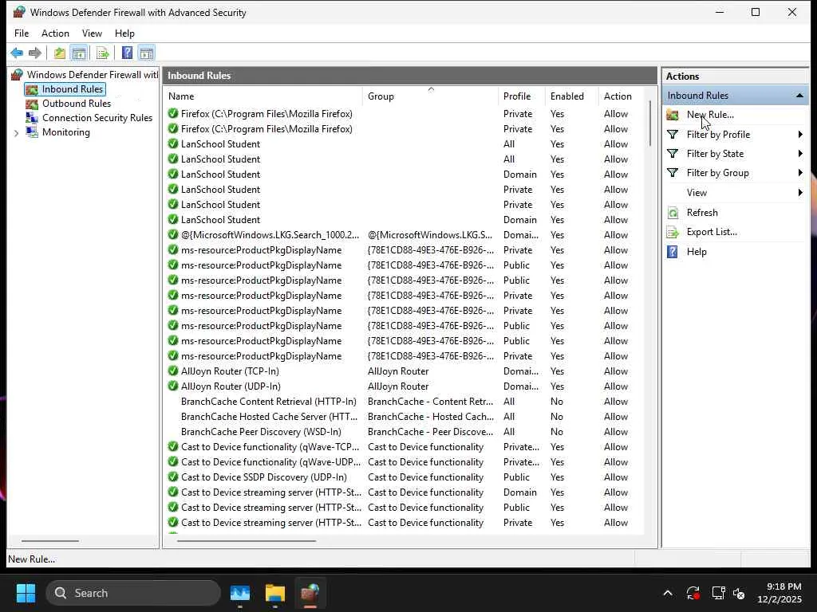
Task: Click the Forward arrow toolbar icon
Action: [35, 53]
